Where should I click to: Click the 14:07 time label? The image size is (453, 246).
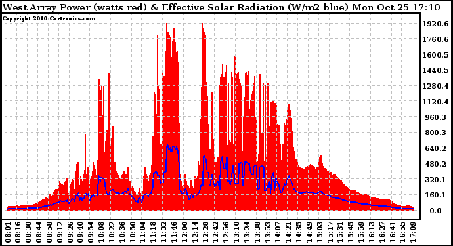[x=278, y=232]
